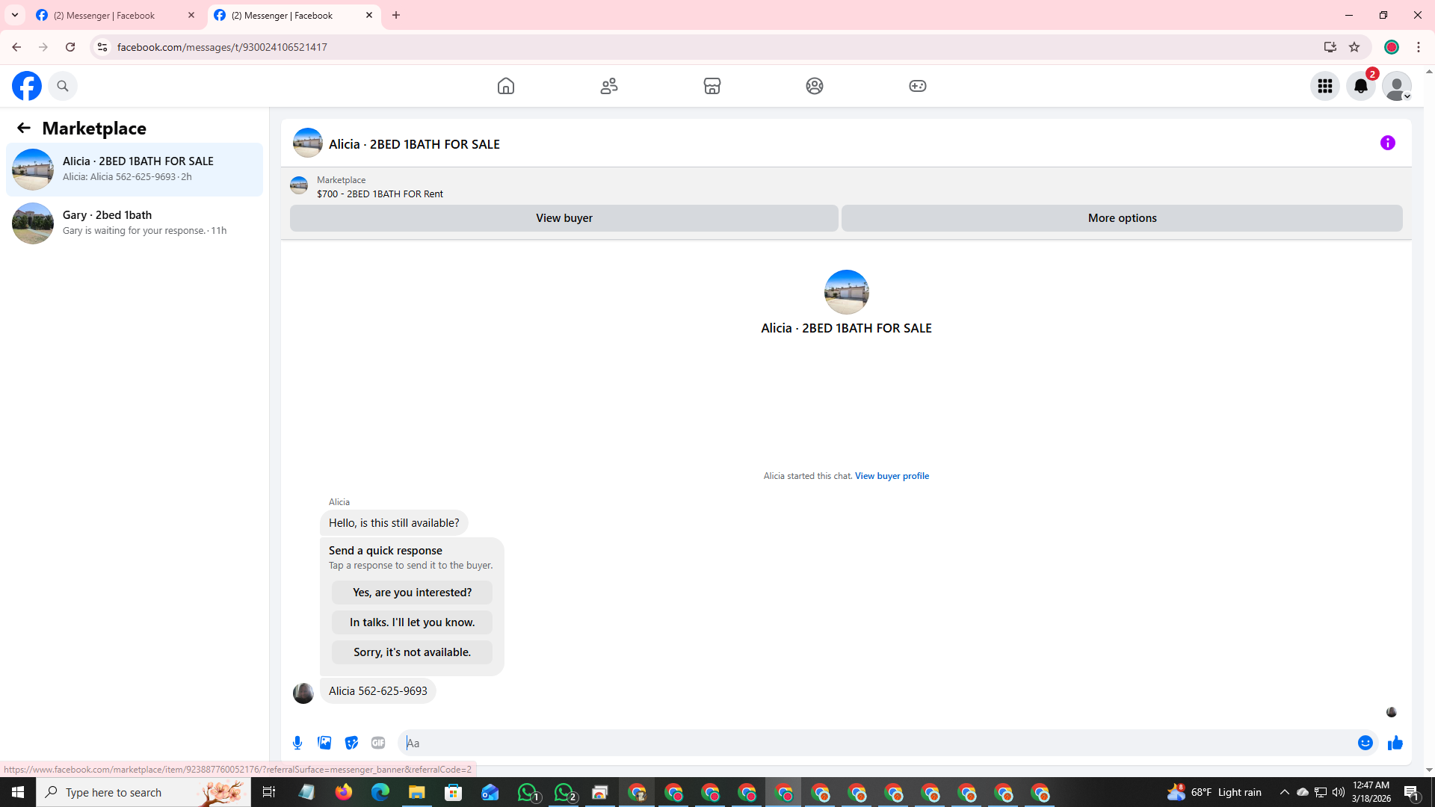The height and width of the screenshot is (807, 1435).
Task: Go to the Home feed icon
Action: point(506,86)
